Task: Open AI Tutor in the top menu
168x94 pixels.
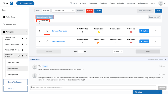Action: [x=83, y=3]
